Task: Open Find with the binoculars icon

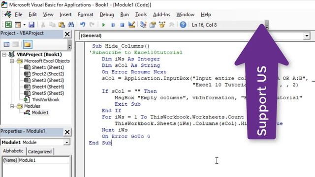Action: click(71, 25)
